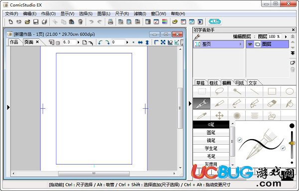Open the 编辑(E) menu

29,14
